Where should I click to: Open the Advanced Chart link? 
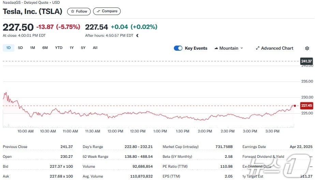[x=277, y=48]
